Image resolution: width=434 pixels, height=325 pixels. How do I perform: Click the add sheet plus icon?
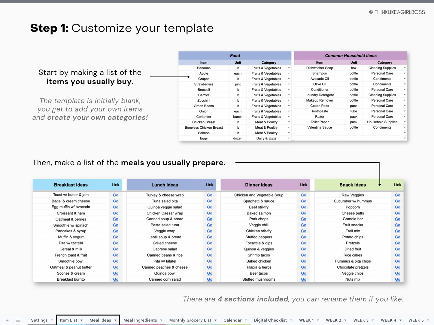coord(7,320)
